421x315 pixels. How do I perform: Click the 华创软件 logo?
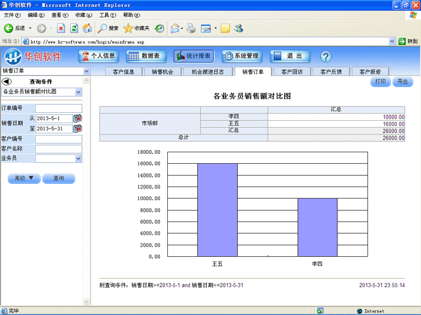33,57
